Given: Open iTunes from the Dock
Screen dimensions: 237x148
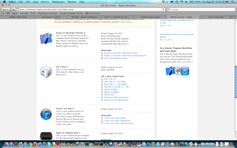Looking at the screenshot, I should 44,144.
